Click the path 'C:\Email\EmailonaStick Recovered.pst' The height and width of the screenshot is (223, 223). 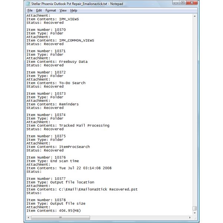[x=98, y=189]
